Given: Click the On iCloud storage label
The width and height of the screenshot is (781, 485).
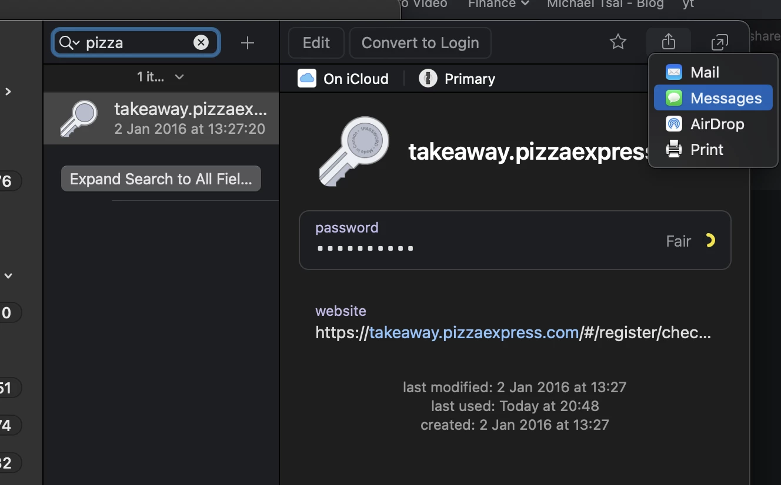Looking at the screenshot, I should pos(343,79).
